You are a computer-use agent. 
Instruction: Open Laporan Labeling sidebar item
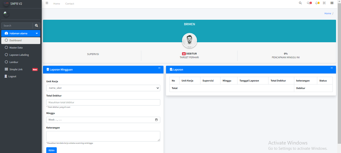click(19, 55)
